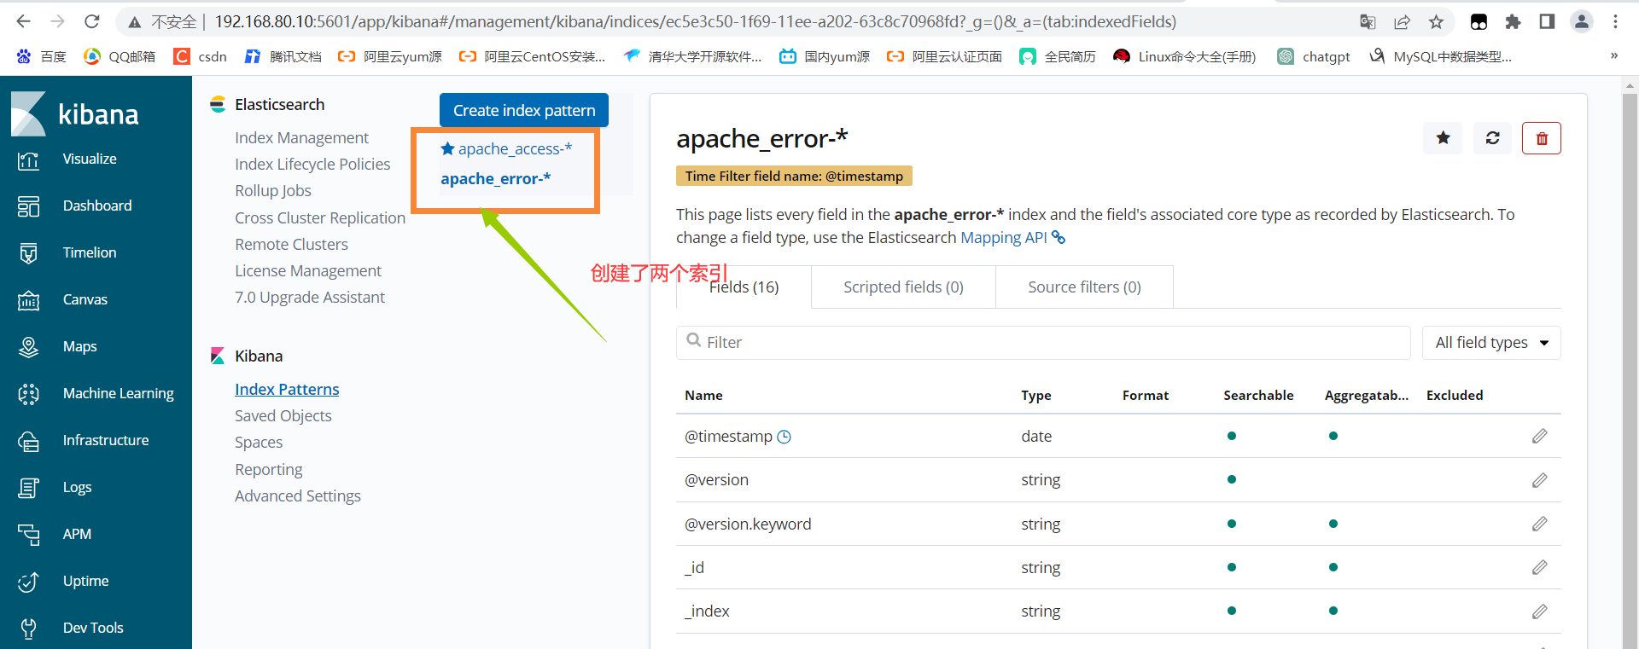
Task: Open Reporting link
Action: [x=269, y=470]
